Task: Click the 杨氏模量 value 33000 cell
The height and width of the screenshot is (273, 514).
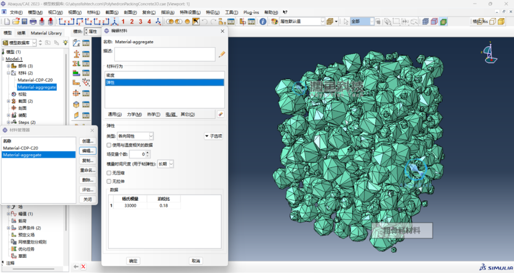Action: coord(130,205)
